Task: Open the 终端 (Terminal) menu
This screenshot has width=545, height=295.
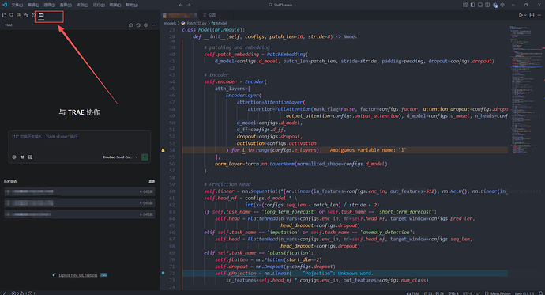Action: coord(115,5)
